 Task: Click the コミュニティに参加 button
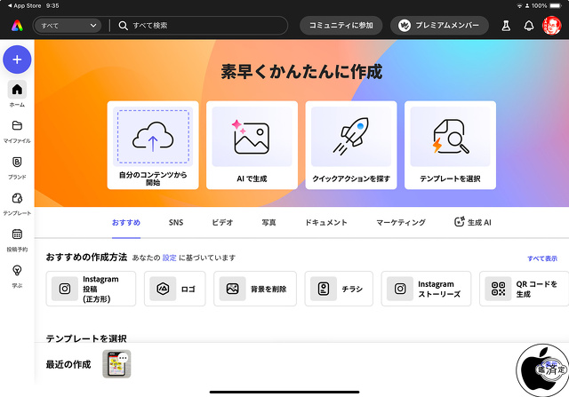341,26
